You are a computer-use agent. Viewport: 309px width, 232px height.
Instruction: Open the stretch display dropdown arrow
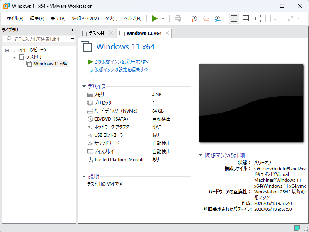coord(298,19)
